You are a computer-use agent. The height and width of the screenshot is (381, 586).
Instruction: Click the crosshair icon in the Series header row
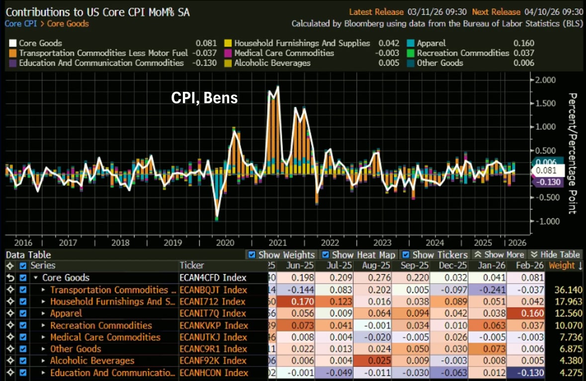9,266
